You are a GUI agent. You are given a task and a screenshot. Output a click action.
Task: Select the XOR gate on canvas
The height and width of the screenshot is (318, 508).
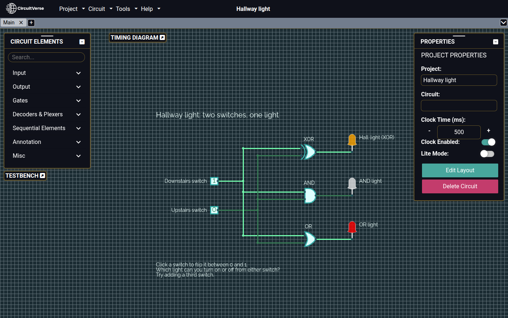click(308, 152)
